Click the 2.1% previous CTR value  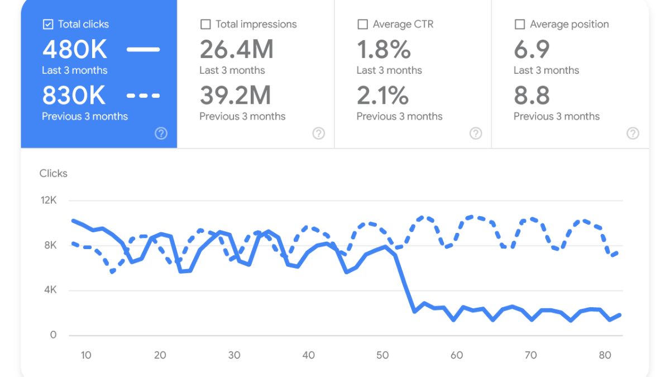383,96
